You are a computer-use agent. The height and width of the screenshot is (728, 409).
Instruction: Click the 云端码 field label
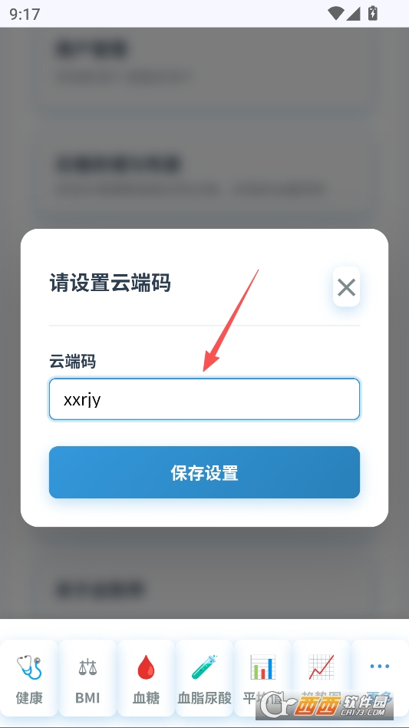point(72,361)
